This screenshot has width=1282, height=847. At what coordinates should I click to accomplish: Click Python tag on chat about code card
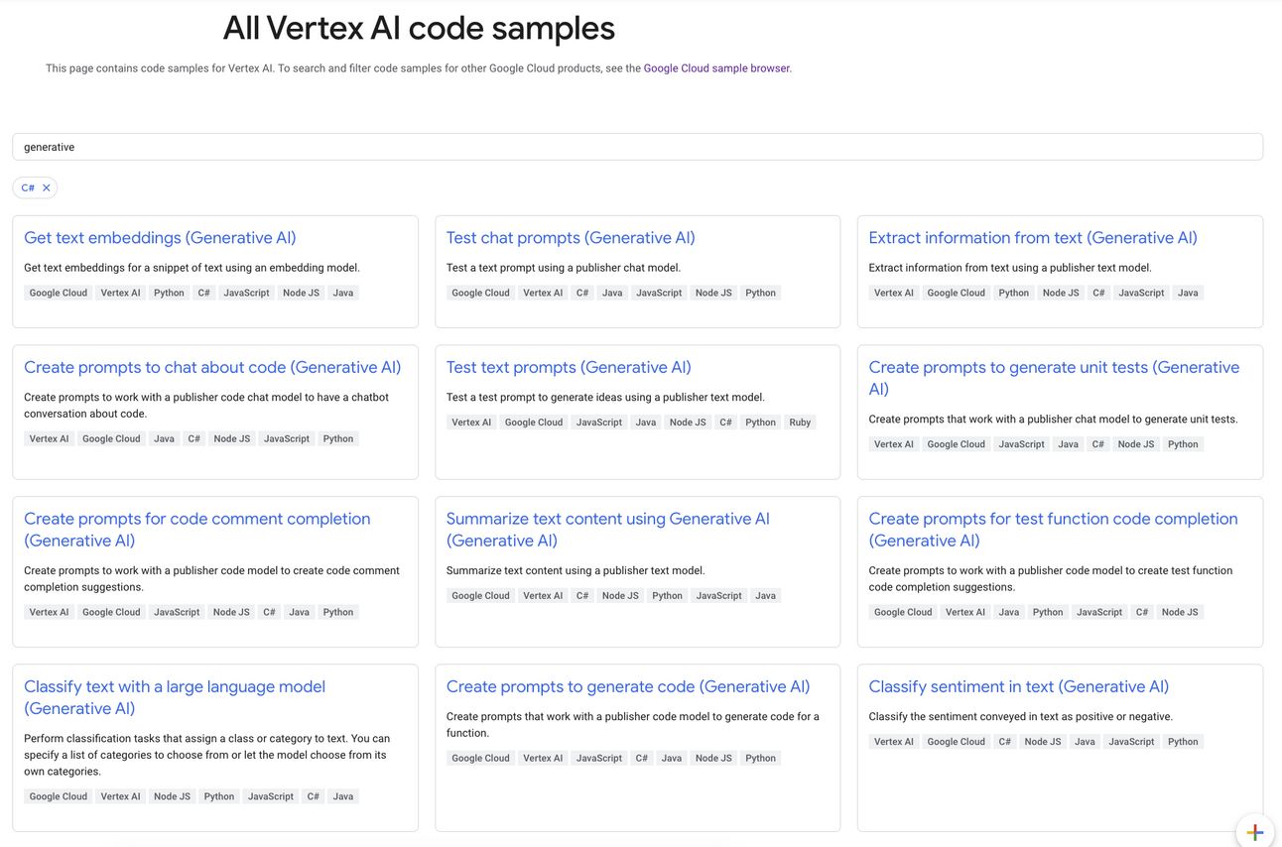coord(337,438)
